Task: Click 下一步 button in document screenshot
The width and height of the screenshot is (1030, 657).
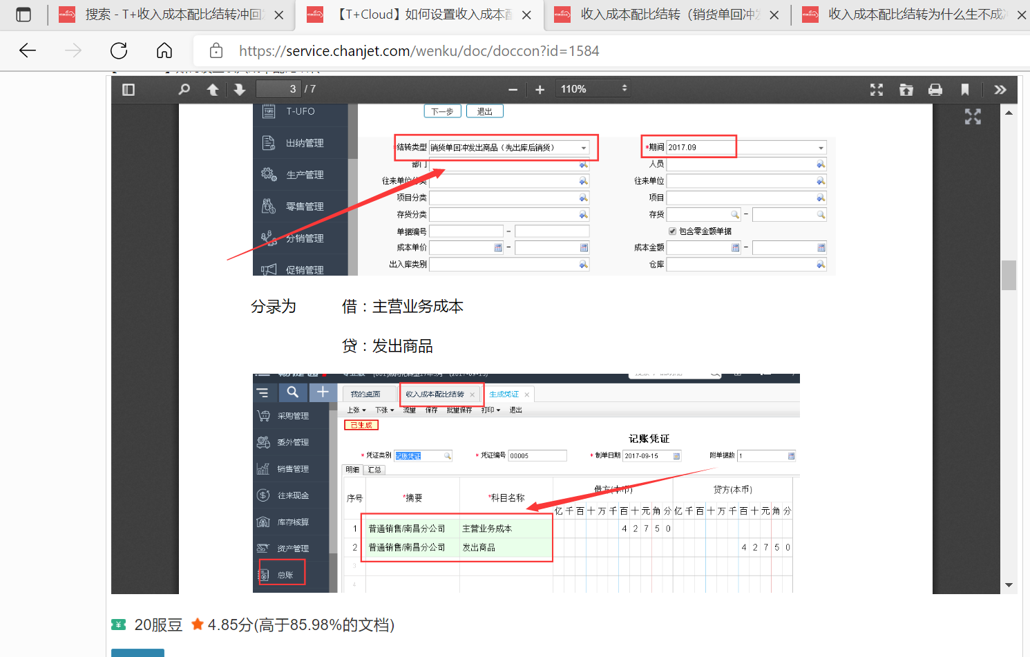Action: pyautogui.click(x=442, y=111)
